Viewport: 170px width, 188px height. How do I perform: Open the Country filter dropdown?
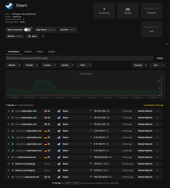(49, 65)
